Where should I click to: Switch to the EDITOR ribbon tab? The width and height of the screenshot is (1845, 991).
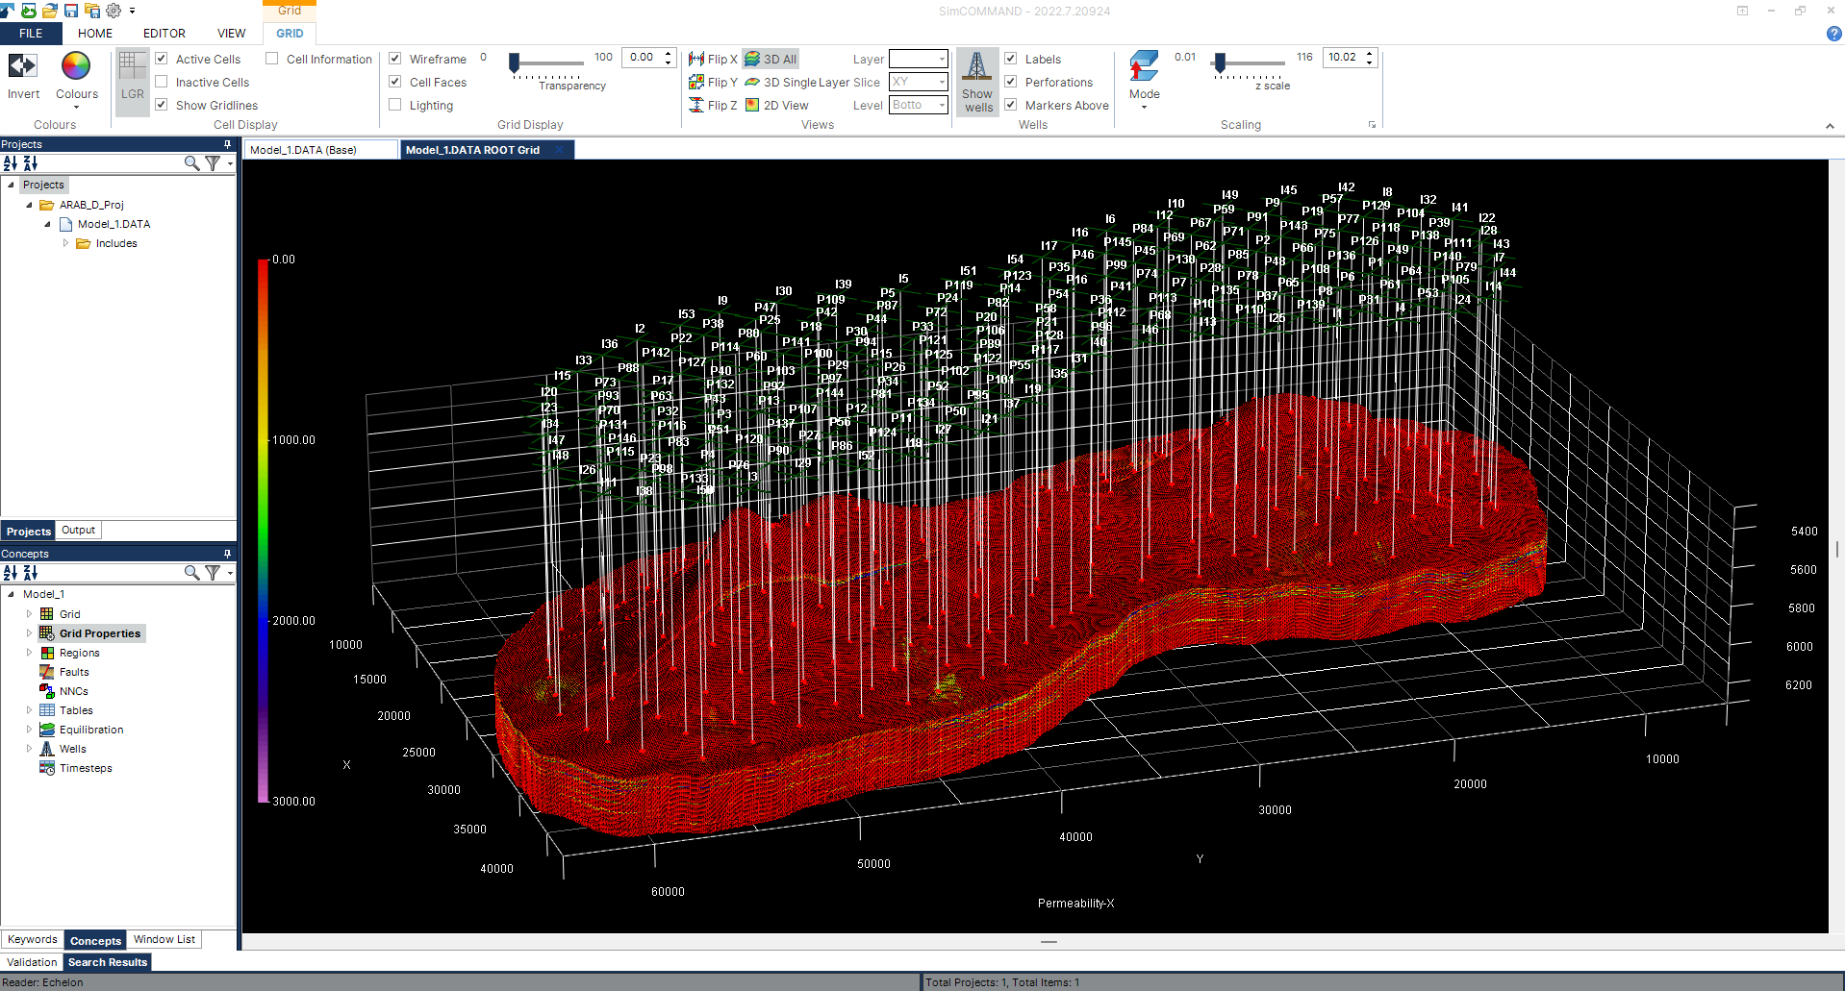pyautogui.click(x=164, y=34)
